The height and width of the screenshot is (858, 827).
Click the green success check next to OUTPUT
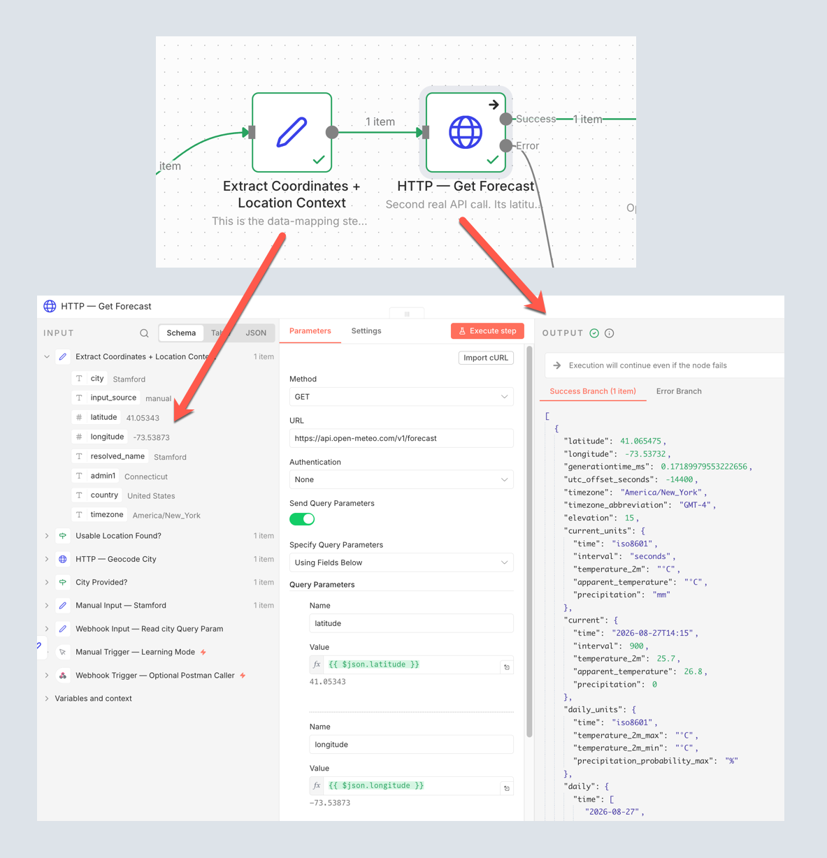click(594, 333)
